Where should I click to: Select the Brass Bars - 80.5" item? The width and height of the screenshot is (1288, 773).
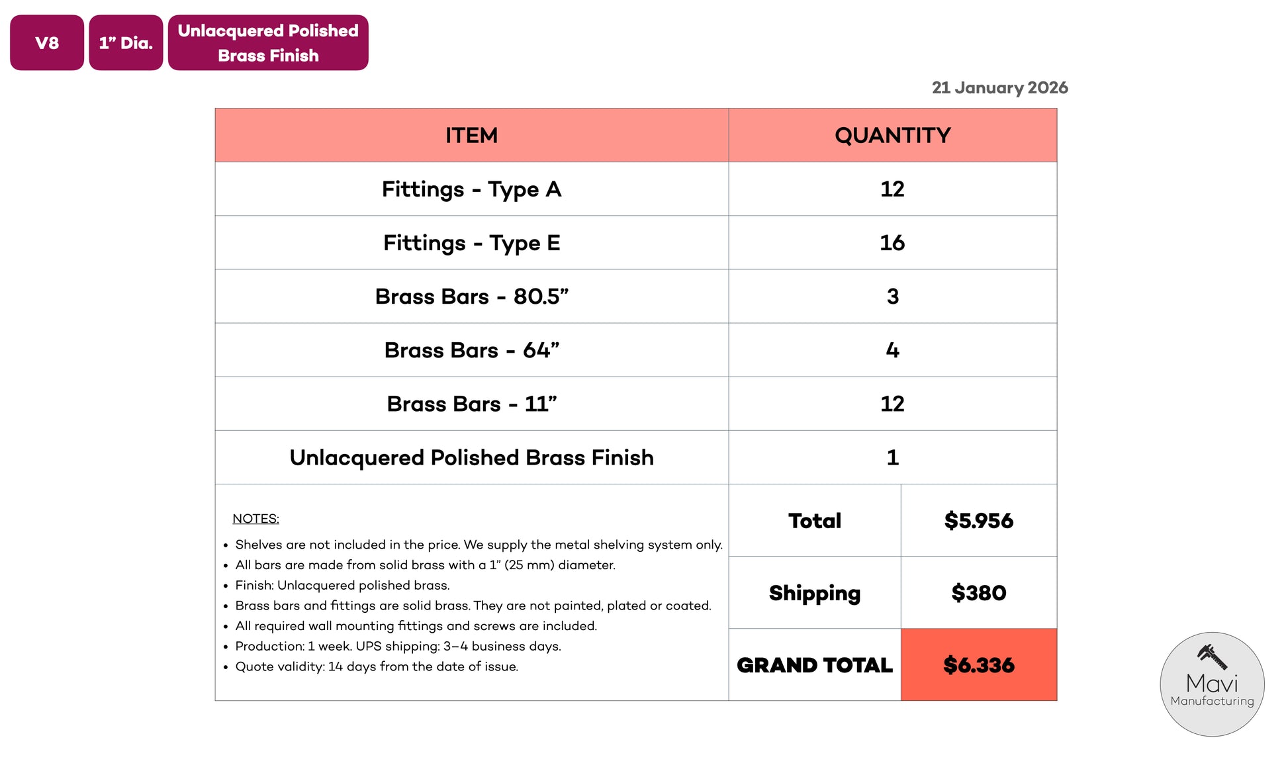click(471, 296)
